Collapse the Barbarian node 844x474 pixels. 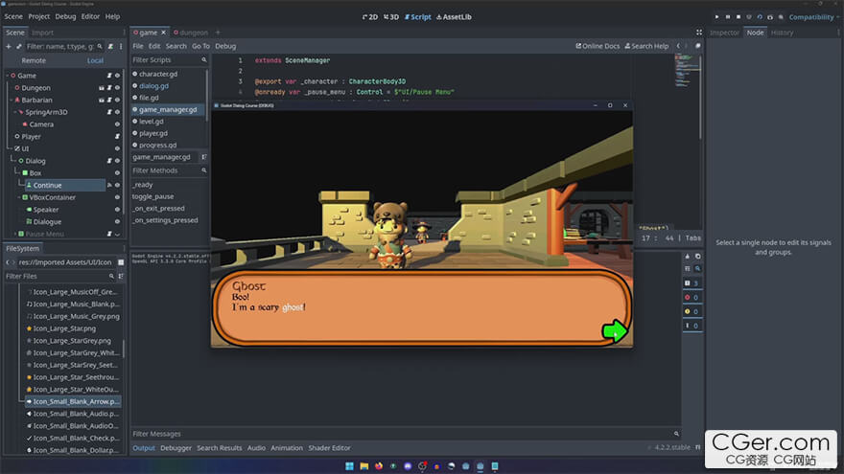12,100
